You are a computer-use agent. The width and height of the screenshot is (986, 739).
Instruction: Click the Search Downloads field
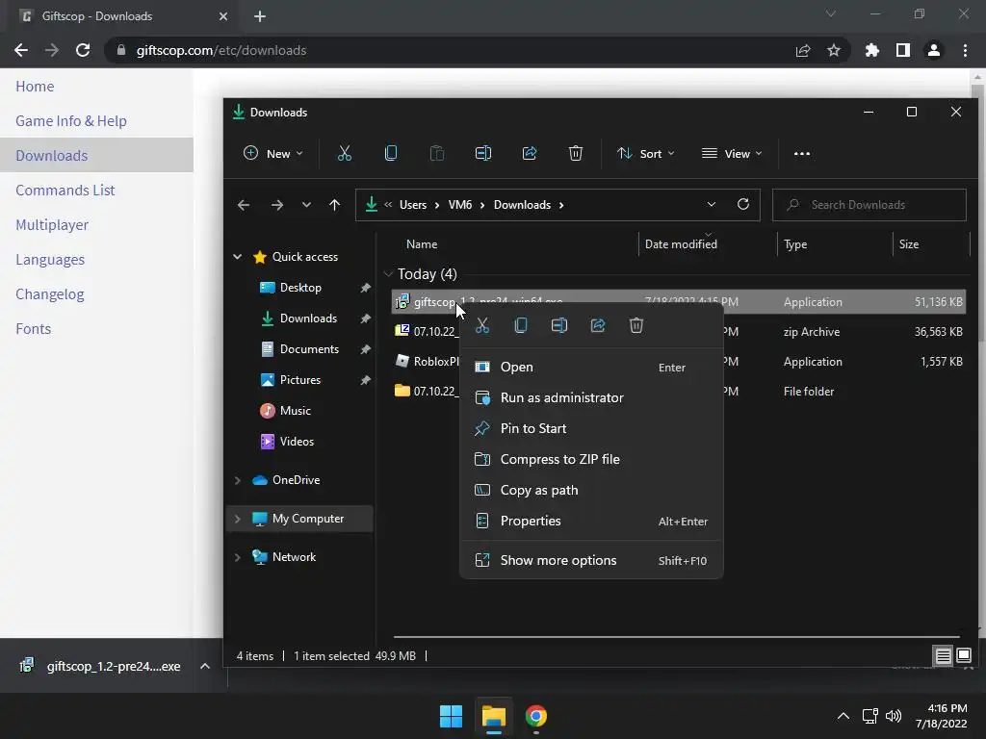pos(869,205)
